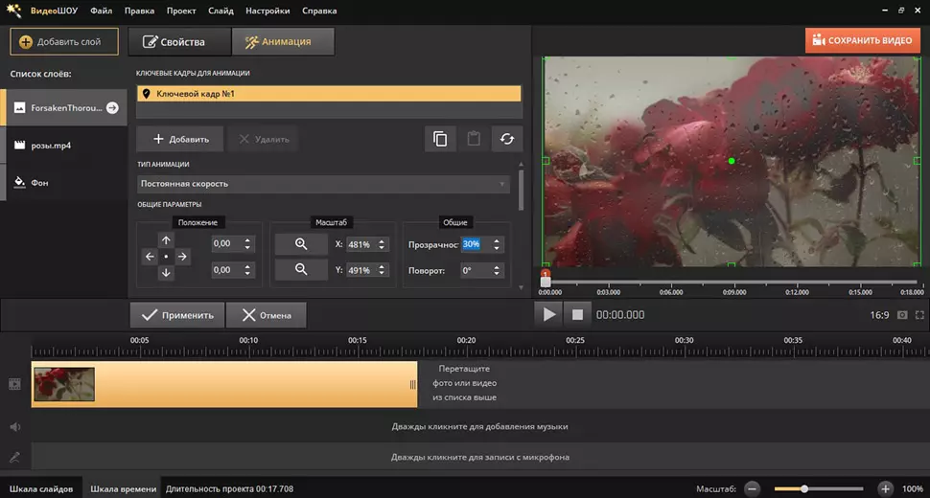This screenshot has height=498, width=930.
Task: Adjust the top position value stepper arrows
Action: point(247,243)
